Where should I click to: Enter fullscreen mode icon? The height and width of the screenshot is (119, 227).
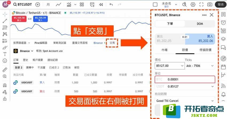point(201,5)
